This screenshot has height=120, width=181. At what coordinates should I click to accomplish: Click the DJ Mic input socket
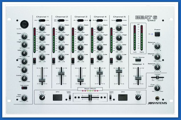coord(24,24)
